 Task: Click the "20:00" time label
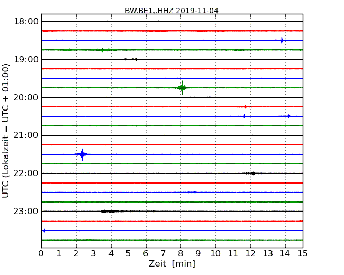pos(26,97)
